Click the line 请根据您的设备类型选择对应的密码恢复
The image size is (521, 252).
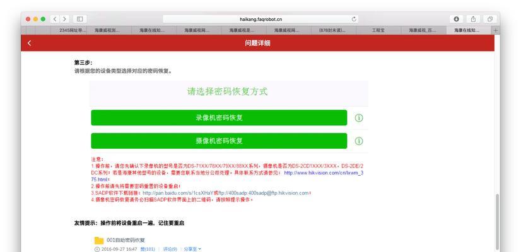click(123, 71)
